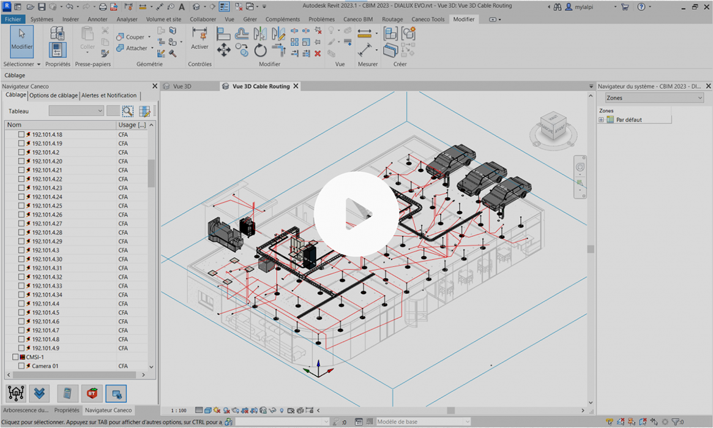Select the Couper geometry tool
The image size is (713, 428).
point(130,37)
